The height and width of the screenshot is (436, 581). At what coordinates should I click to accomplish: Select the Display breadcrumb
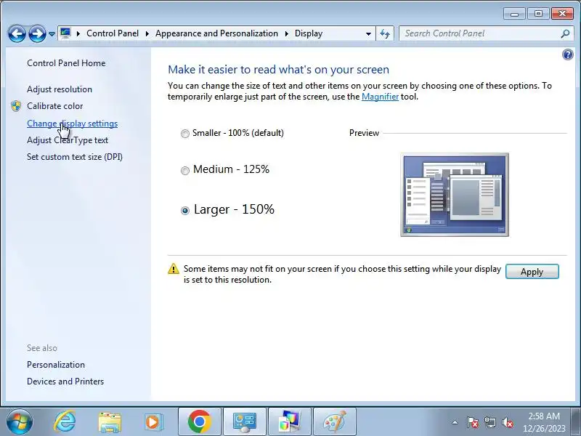pos(308,33)
